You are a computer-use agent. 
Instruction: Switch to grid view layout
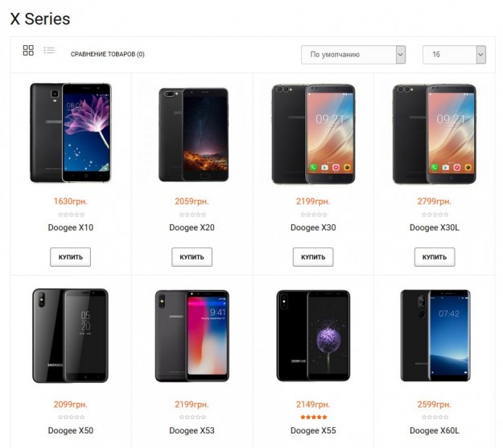coord(28,51)
